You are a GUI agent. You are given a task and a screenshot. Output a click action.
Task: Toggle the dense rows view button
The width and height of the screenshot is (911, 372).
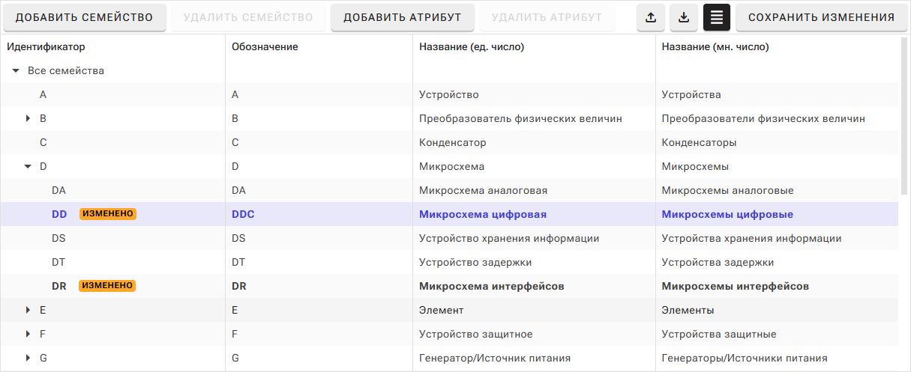[717, 17]
